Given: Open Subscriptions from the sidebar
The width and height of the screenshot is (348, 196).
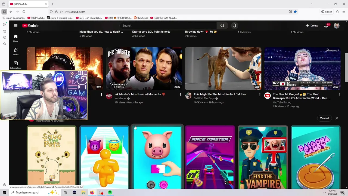Looking at the screenshot, I should click(x=16, y=65).
